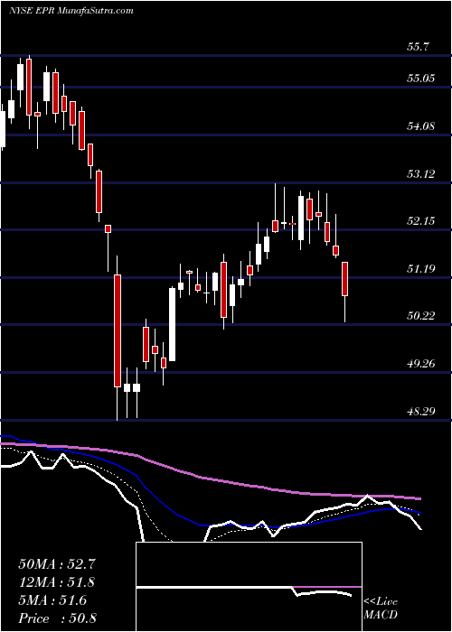Click the 54.08 price level label
Screen dimensions: 452x632
421,126
